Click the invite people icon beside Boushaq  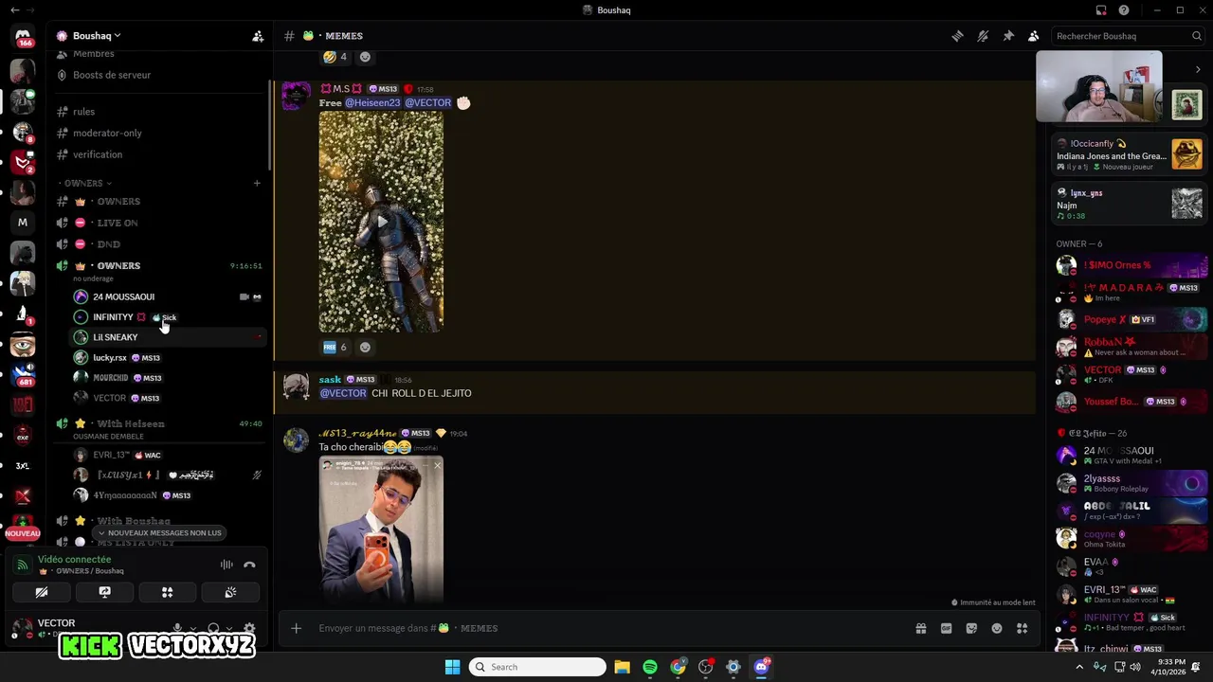(257, 36)
